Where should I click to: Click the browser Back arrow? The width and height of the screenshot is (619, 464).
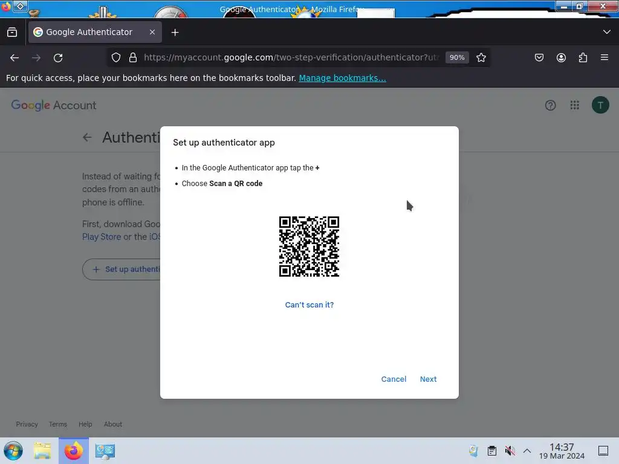tap(15, 58)
